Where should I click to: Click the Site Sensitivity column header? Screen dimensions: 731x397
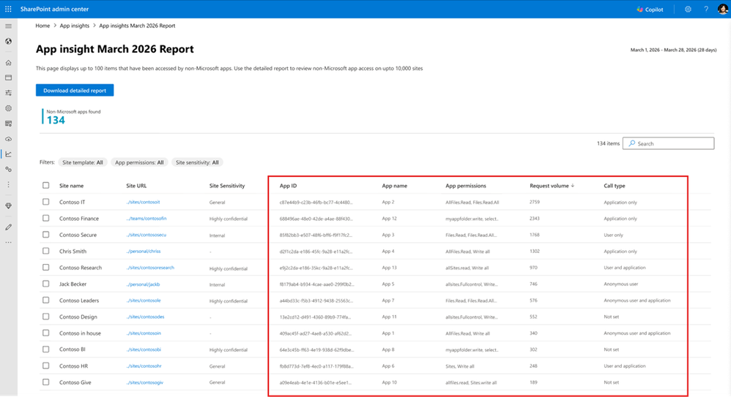coord(227,186)
